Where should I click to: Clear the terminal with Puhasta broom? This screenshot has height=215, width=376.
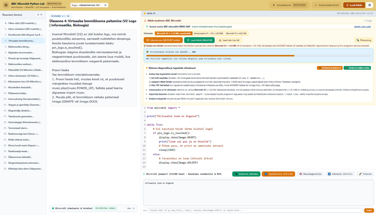365,174
